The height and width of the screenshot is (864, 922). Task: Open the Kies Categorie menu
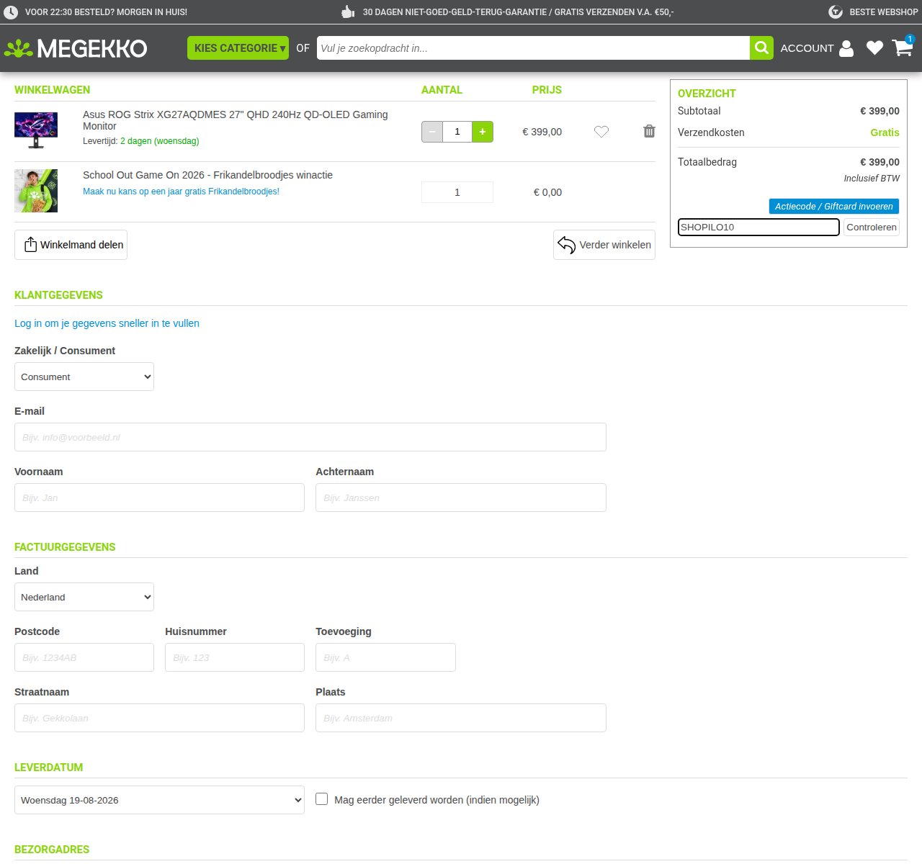(x=238, y=48)
